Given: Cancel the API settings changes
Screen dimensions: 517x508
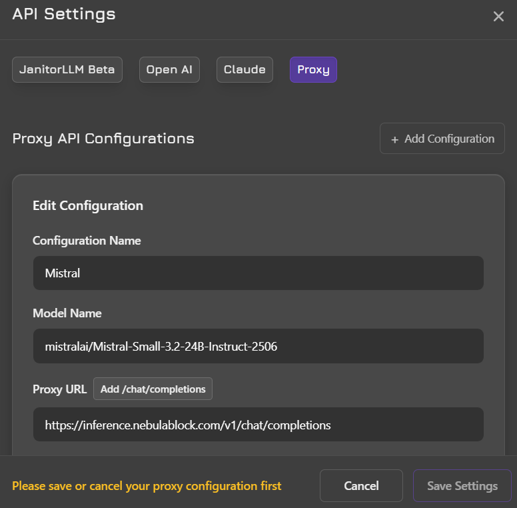Looking at the screenshot, I should 361,485.
